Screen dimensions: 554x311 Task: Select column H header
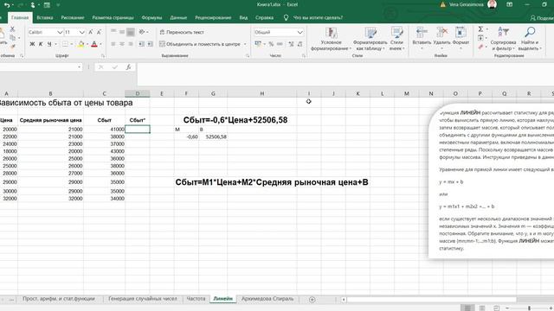[x=261, y=93]
